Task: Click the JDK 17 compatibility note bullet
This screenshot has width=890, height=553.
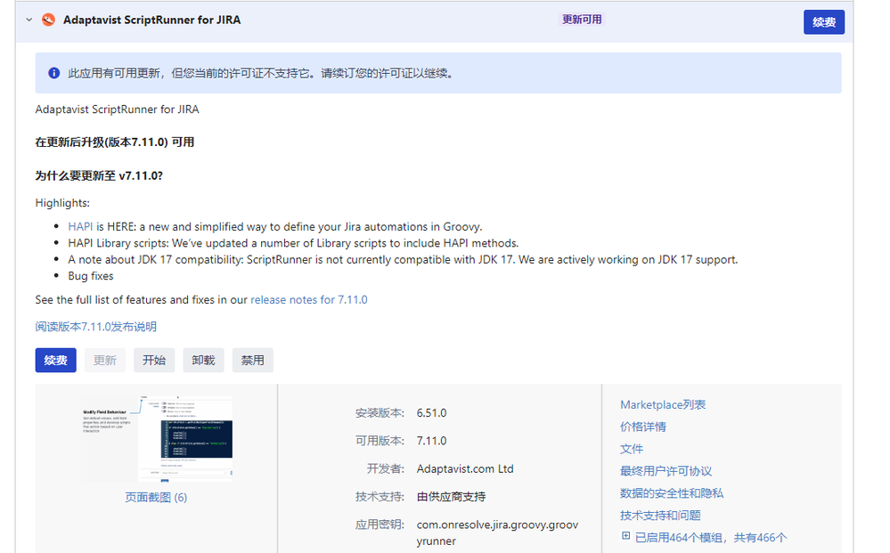Action: [403, 260]
